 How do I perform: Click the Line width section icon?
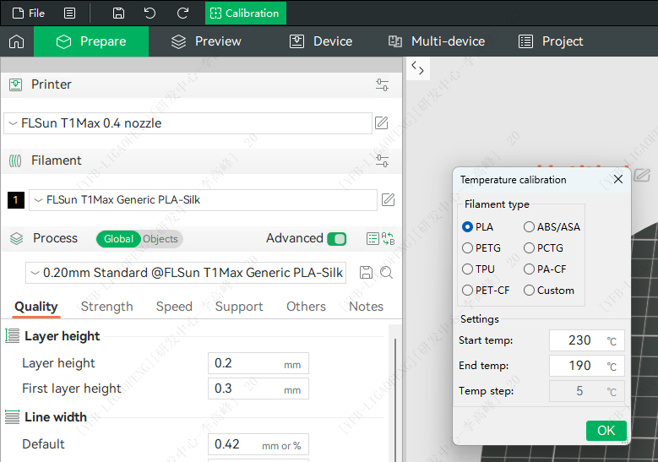[x=12, y=417]
